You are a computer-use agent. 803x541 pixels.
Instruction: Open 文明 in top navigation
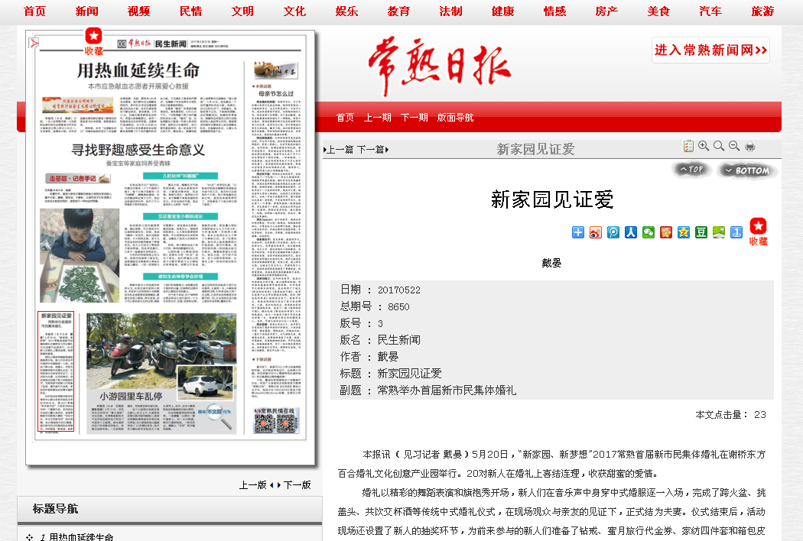(x=242, y=11)
